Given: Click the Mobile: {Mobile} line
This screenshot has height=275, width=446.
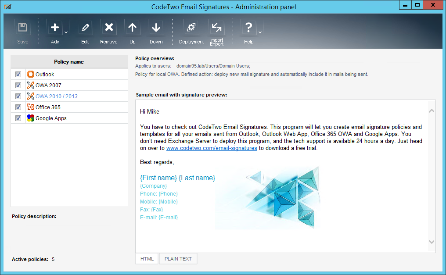Looking at the screenshot, I should click(159, 202).
